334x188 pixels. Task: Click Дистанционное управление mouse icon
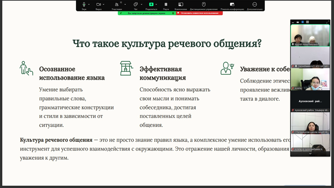tap(204, 5)
